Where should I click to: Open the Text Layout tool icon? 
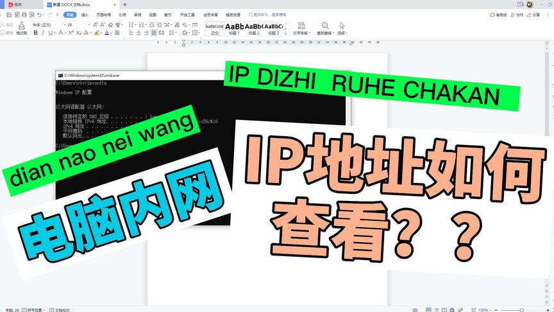point(301,26)
